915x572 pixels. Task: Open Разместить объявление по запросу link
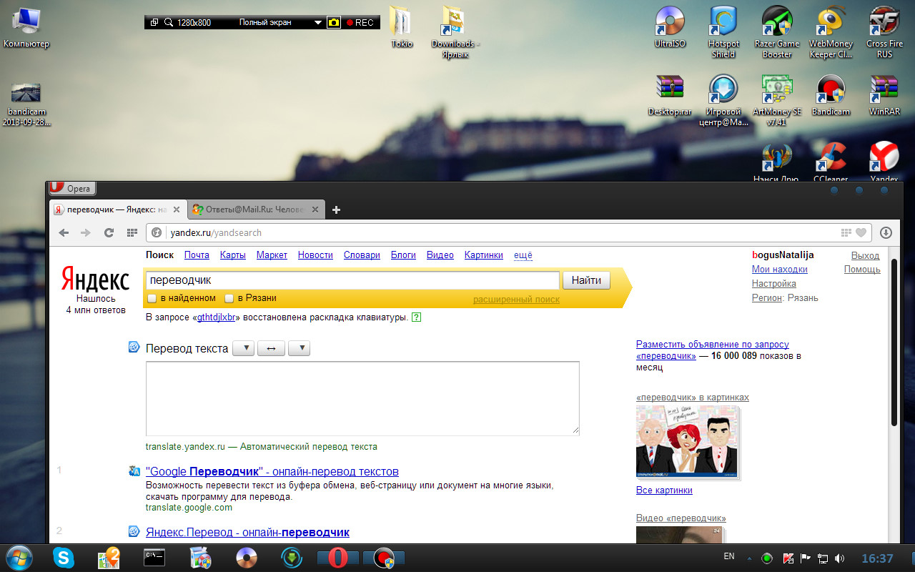[713, 350]
